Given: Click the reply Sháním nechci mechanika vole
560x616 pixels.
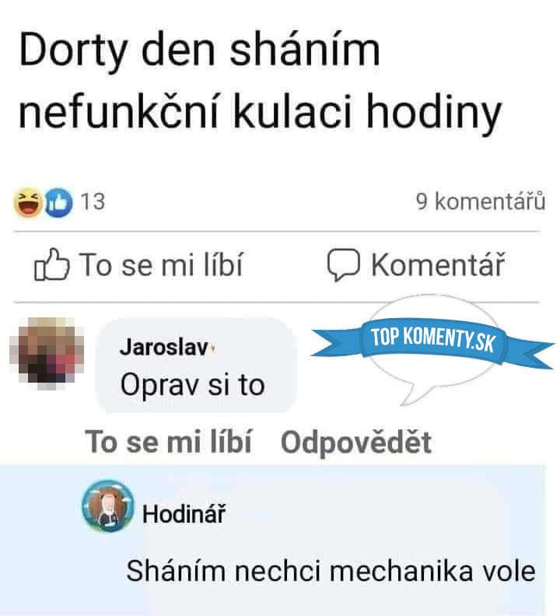Looking at the screenshot, I should click(331, 571).
